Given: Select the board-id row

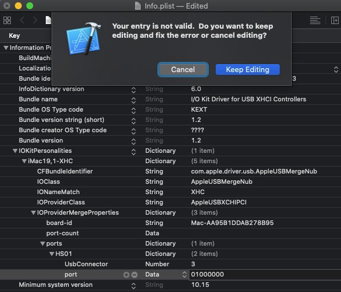Looking at the screenshot, I should tap(170, 223).
